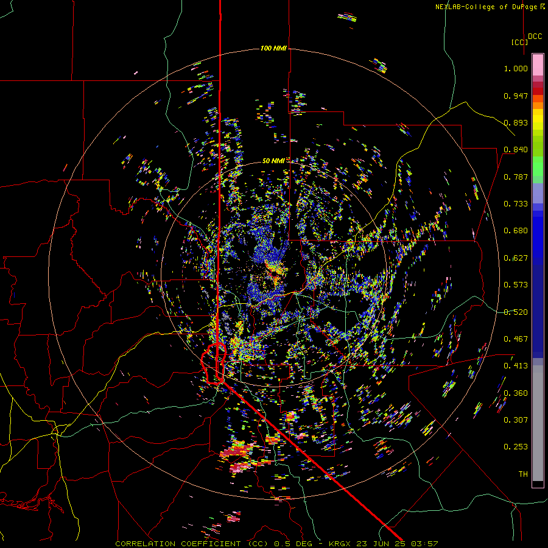Click the 0.467 legend value

[516, 339]
